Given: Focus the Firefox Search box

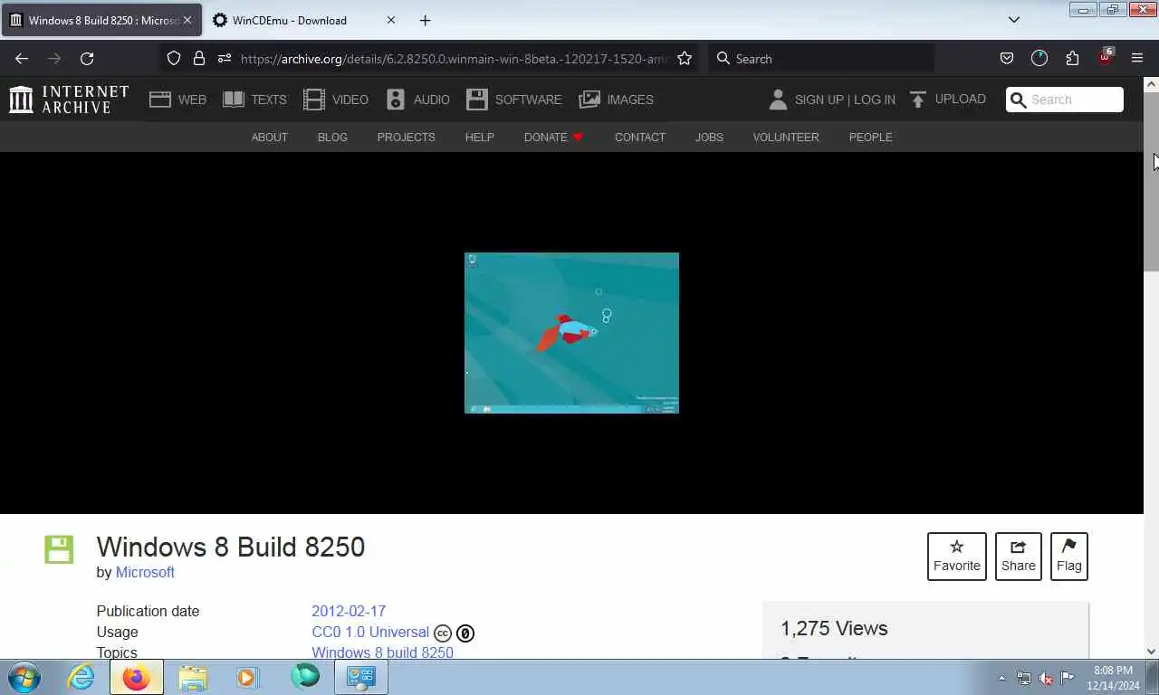Looking at the screenshot, I should click(821, 58).
